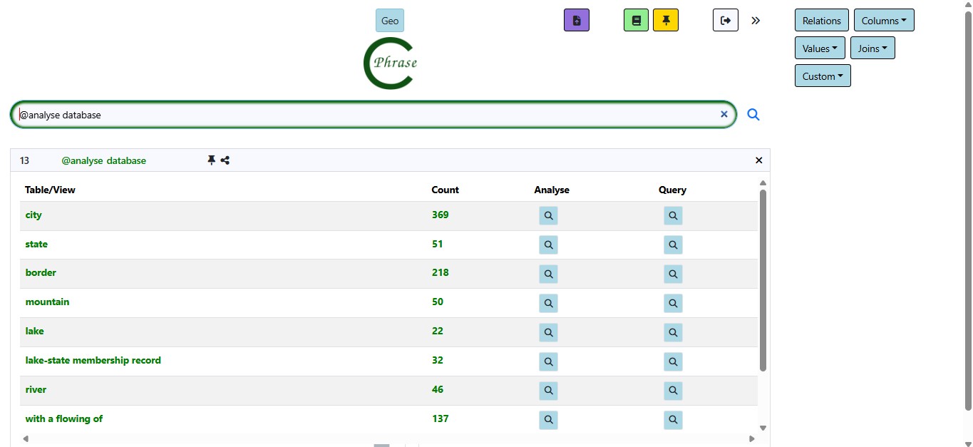Query the river table
Screen dimensions: 973x447
click(x=673, y=391)
